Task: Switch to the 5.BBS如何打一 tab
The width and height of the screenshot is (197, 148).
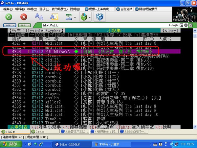Action: pyautogui.click(x=134, y=132)
